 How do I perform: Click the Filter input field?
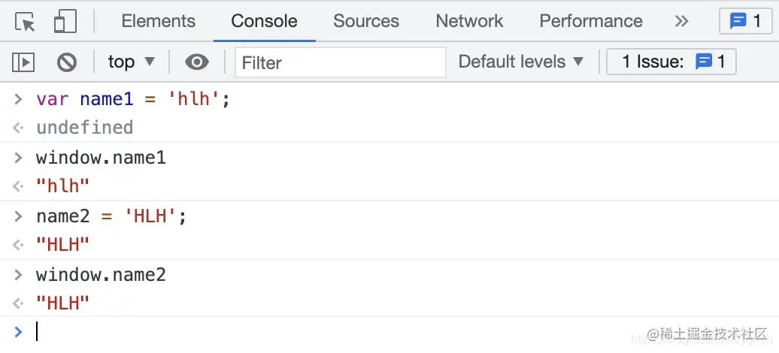click(x=340, y=62)
